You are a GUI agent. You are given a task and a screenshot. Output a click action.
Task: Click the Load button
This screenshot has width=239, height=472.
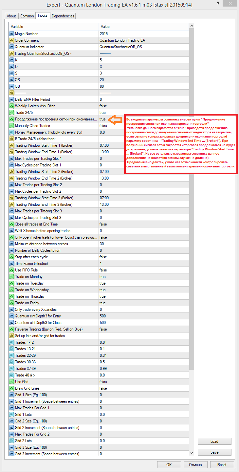coord(214,441)
